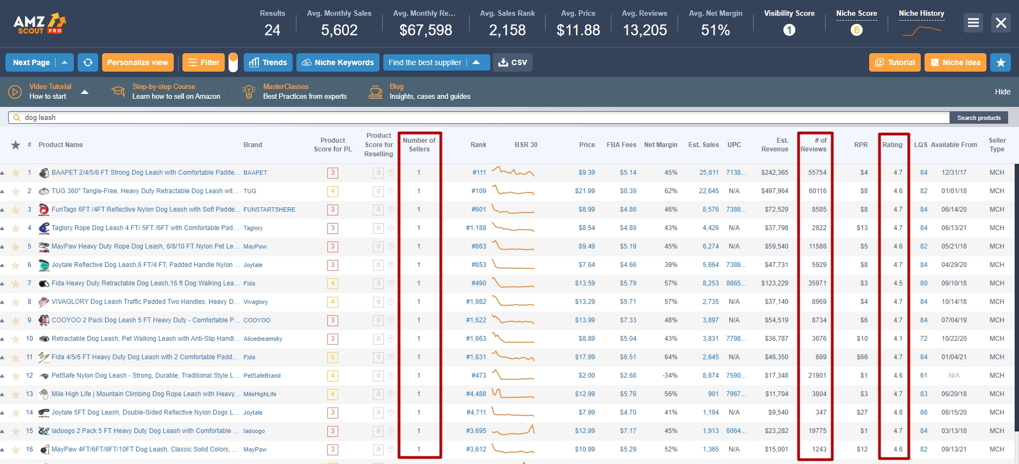Click est. sales 25,811 for BAAPET
The image size is (1019, 464).
coord(709,173)
